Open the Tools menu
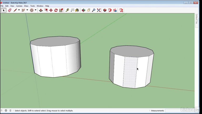This screenshot has height=114, width=202. tap(32, 6)
